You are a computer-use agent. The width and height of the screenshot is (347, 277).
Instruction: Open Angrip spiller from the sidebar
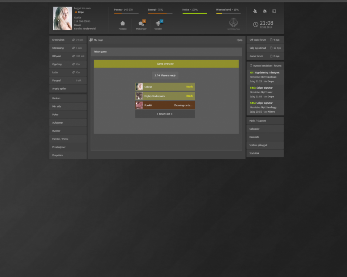[68, 88]
